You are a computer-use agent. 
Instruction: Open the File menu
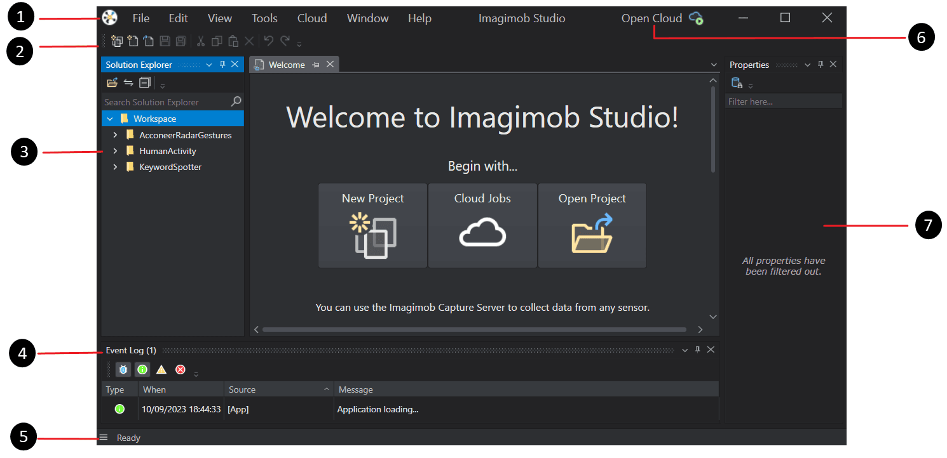click(141, 18)
